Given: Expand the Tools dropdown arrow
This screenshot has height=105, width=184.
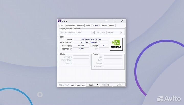Looking at the screenshot, I should [x=97, y=85].
